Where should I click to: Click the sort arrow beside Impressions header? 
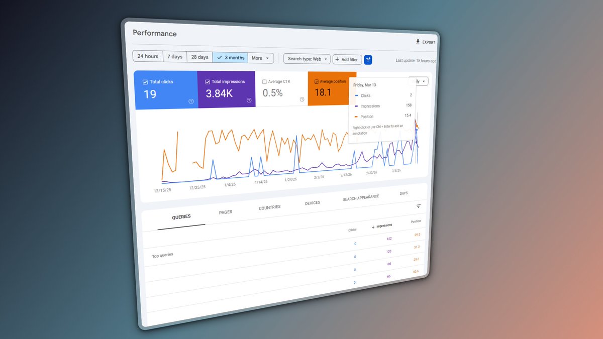click(373, 227)
